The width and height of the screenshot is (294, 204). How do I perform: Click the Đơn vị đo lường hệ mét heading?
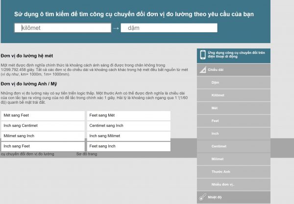click(27, 56)
